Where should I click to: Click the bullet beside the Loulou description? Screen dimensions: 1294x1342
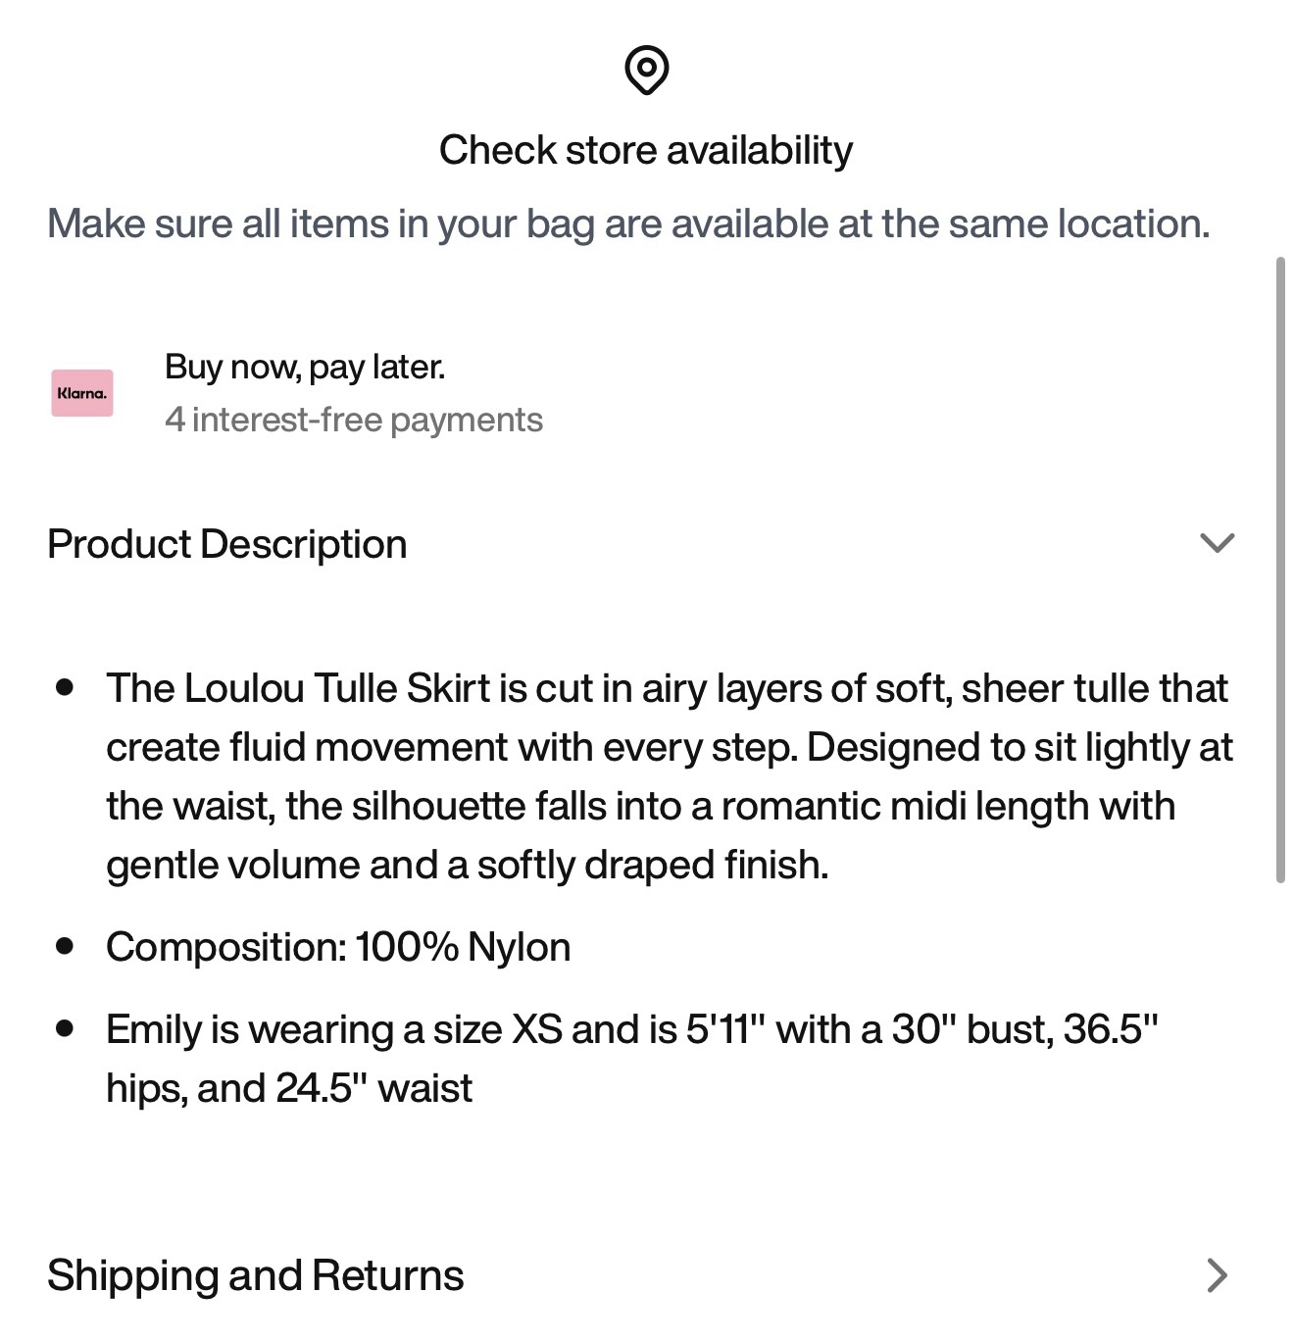[66, 687]
